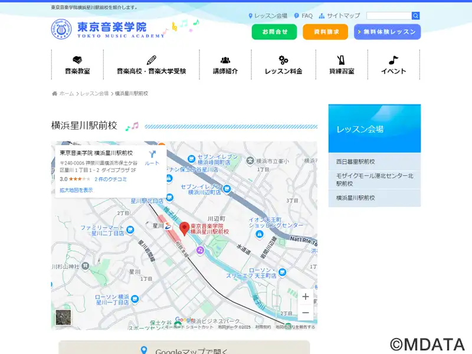Viewport: 472px width, 354px height.
Task: Go to レッスン会場 breadcrumb link
Action: 94,94
